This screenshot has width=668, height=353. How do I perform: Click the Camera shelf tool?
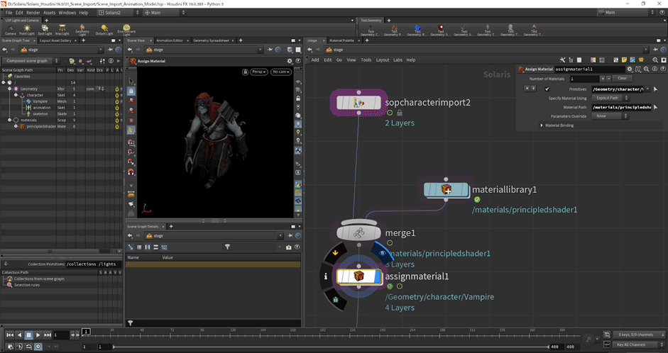click(10, 30)
